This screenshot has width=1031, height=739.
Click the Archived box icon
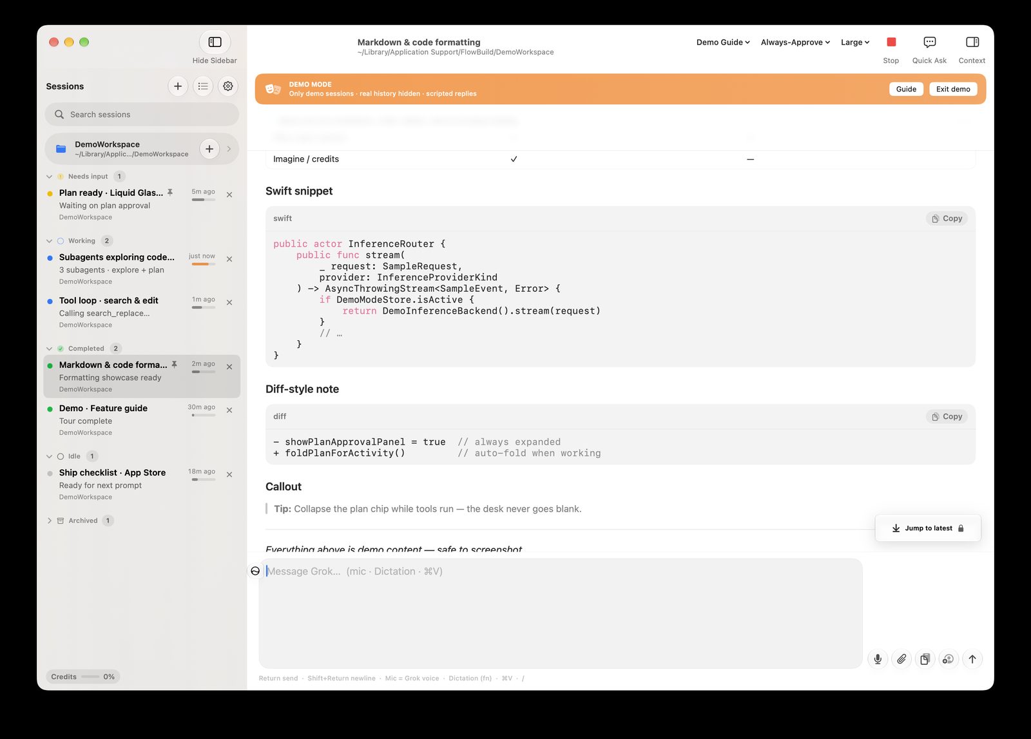61,521
